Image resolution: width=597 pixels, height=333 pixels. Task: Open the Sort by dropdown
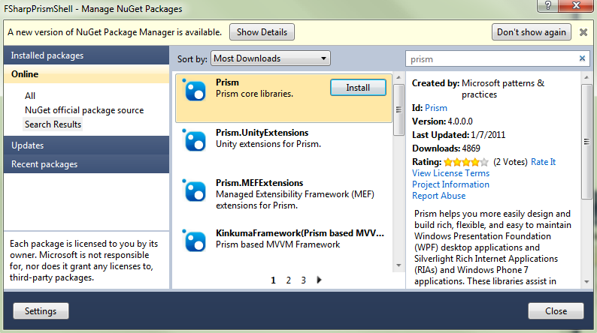click(271, 58)
